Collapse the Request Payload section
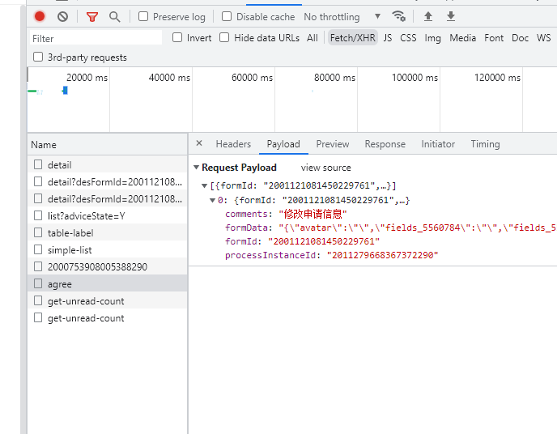This screenshot has width=557, height=434. [x=196, y=168]
